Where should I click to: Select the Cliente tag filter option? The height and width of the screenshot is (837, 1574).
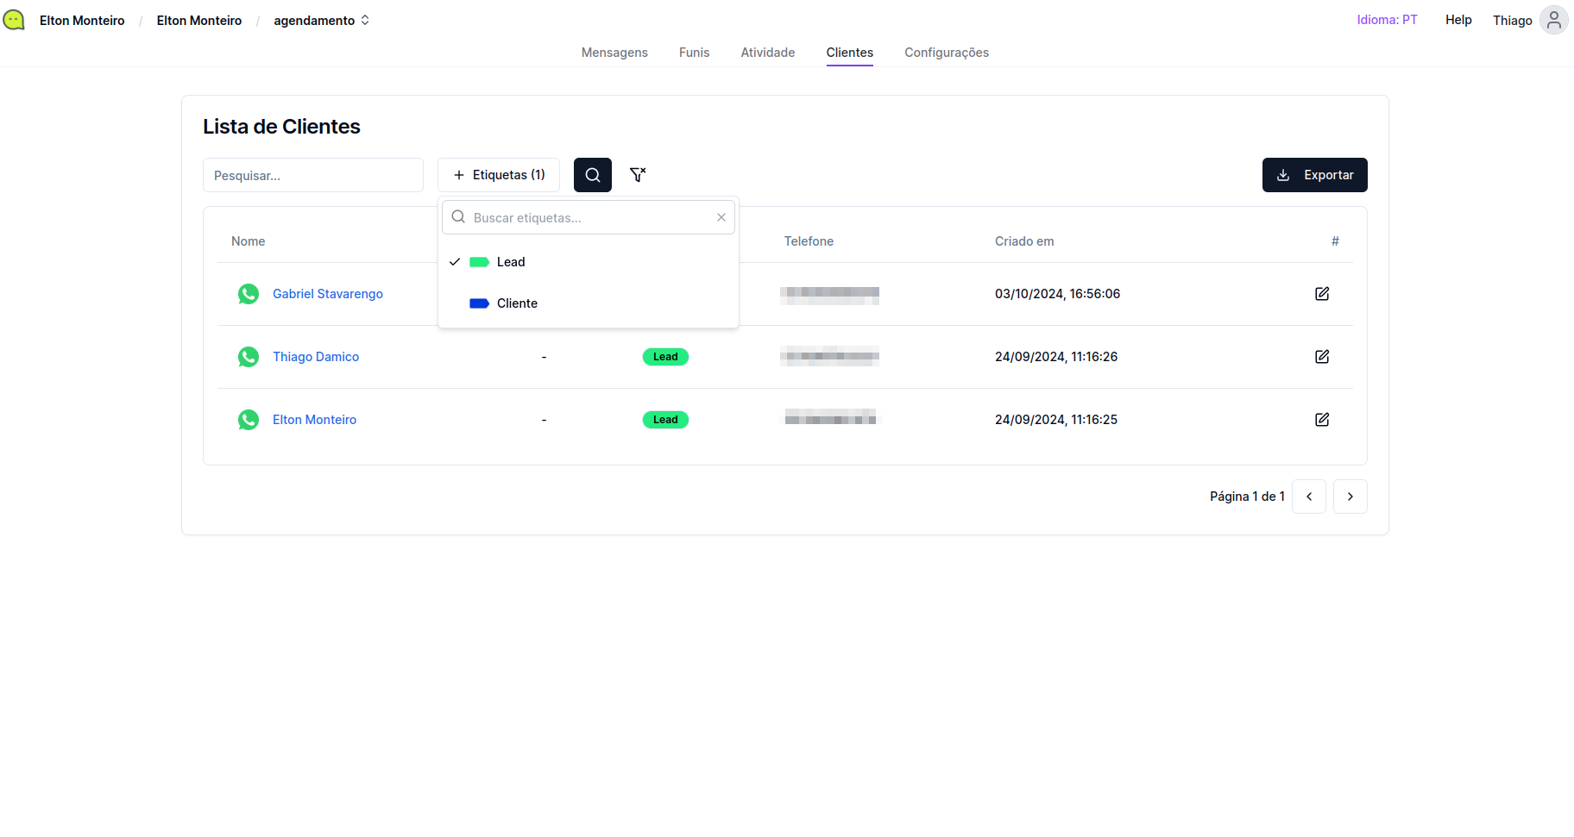point(516,303)
